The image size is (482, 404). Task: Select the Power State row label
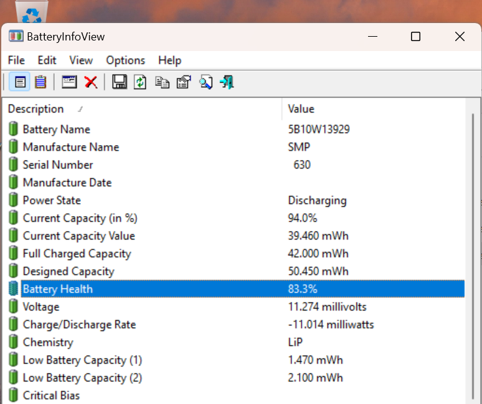tap(52, 200)
